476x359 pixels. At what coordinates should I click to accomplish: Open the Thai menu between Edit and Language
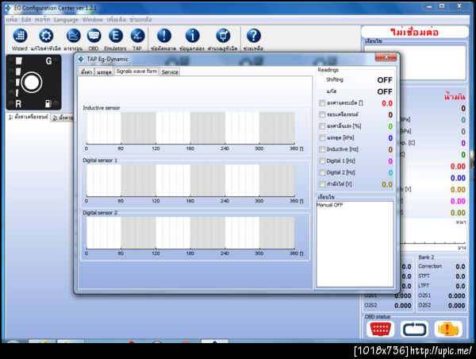click(42, 19)
